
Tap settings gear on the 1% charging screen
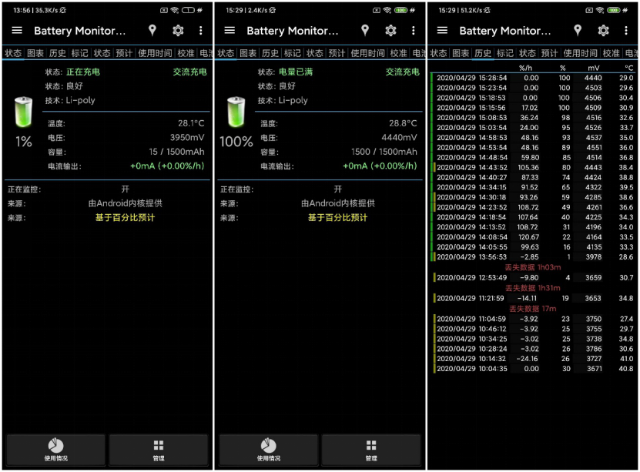coord(178,31)
